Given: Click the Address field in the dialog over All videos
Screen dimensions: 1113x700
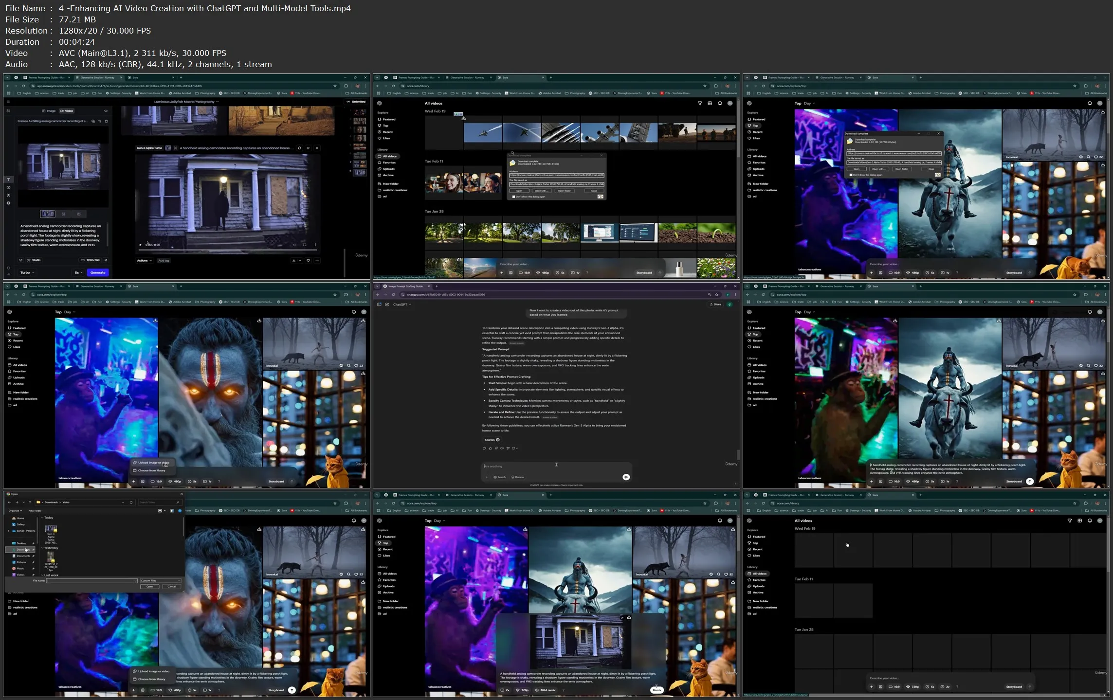Looking at the screenshot, I should pos(557,175).
